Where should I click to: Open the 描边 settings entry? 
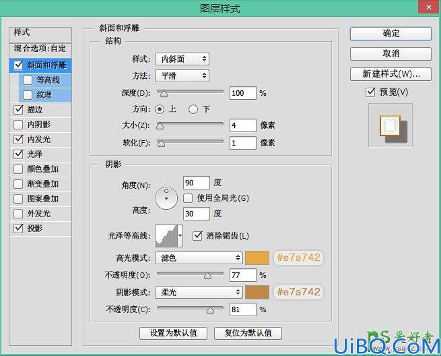click(x=34, y=109)
